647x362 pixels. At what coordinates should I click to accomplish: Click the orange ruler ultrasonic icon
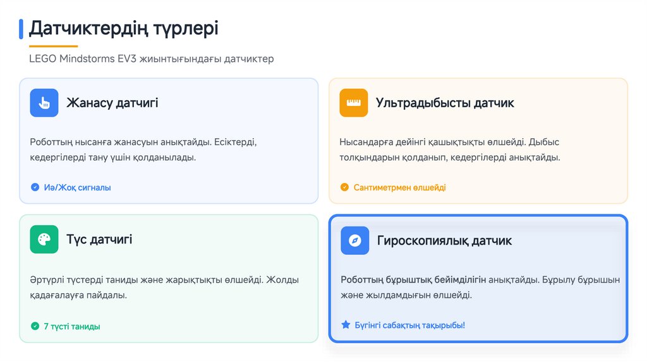(x=354, y=103)
